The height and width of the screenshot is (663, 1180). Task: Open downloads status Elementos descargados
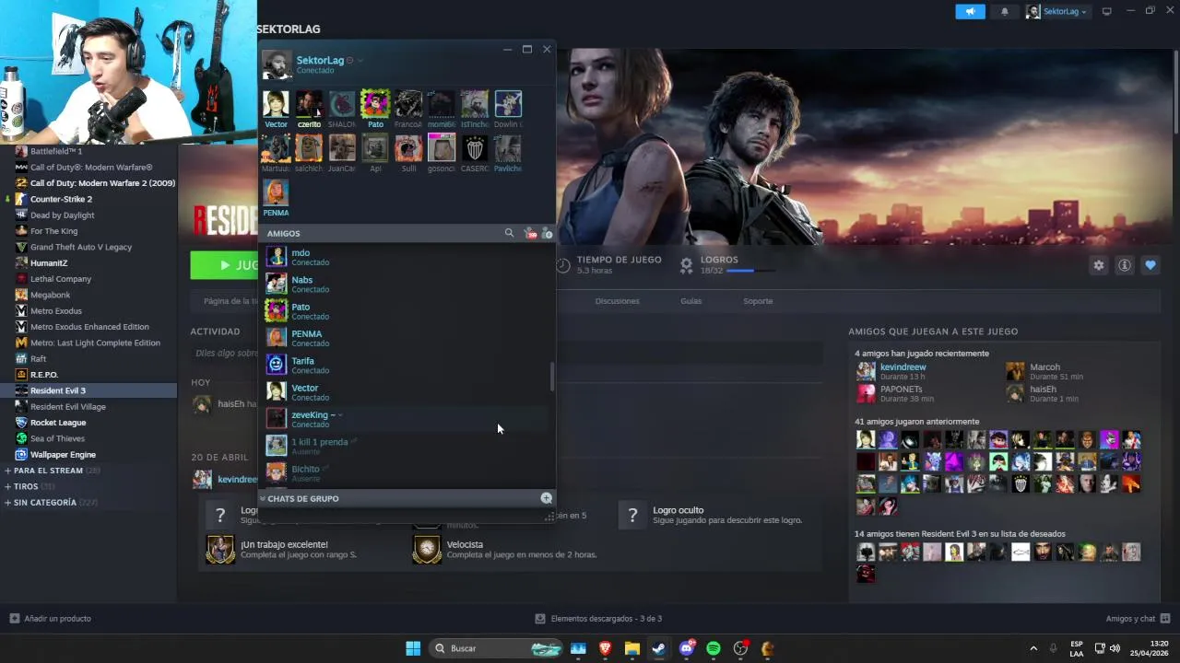click(598, 618)
